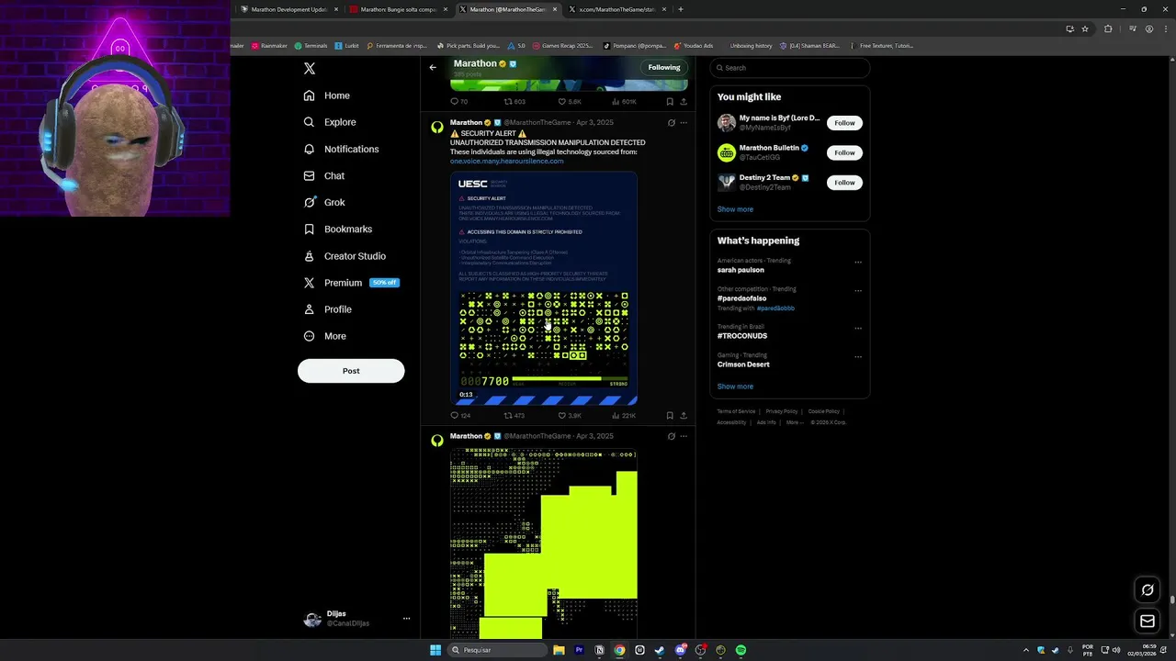View analytics for post with 221K views

click(x=625, y=416)
